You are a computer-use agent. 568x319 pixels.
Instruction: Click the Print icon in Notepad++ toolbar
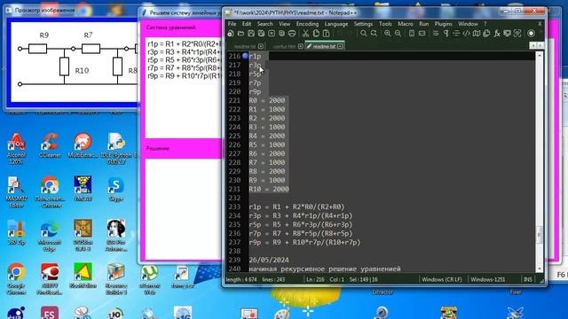pyautogui.click(x=292, y=34)
